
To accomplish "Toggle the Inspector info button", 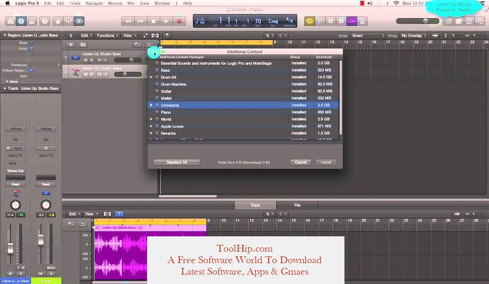I will pyautogui.click(x=21, y=21).
